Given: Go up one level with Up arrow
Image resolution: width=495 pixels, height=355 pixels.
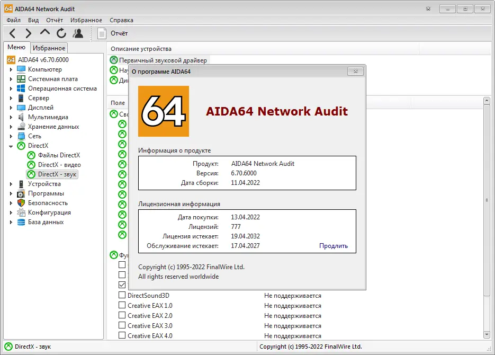Looking at the screenshot, I should [x=45, y=33].
